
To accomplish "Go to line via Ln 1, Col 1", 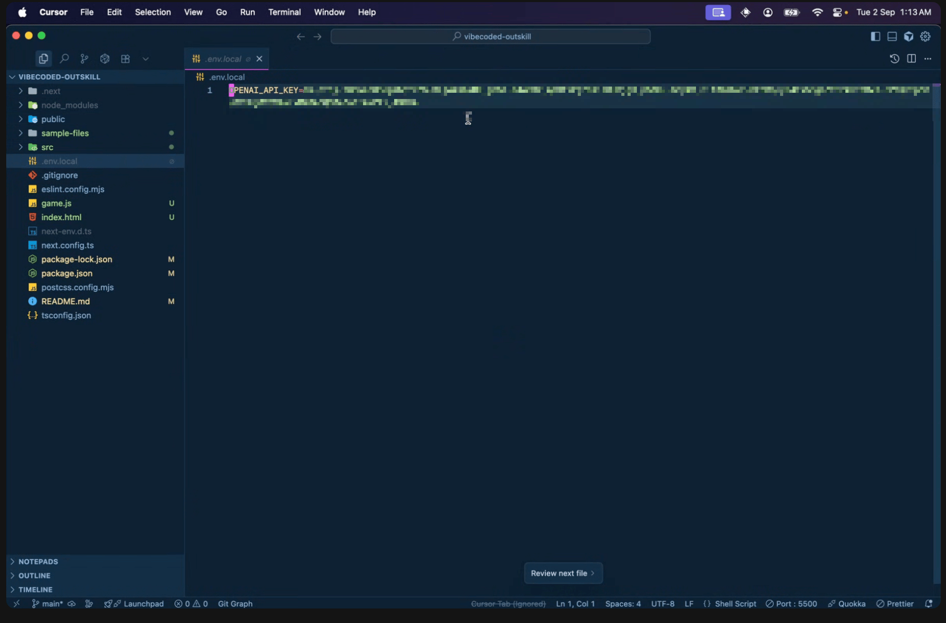I will pyautogui.click(x=575, y=603).
